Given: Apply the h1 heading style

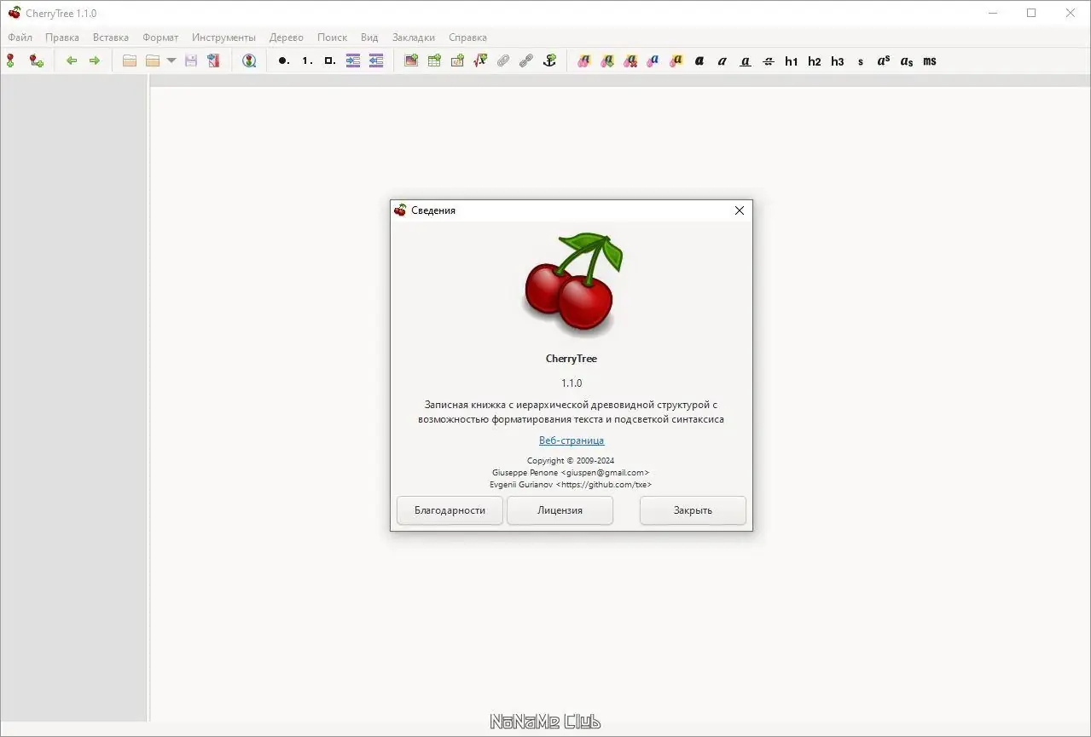Looking at the screenshot, I should point(792,60).
